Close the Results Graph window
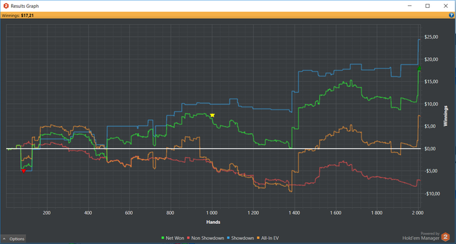The width and height of the screenshot is (456, 244). pos(446,6)
